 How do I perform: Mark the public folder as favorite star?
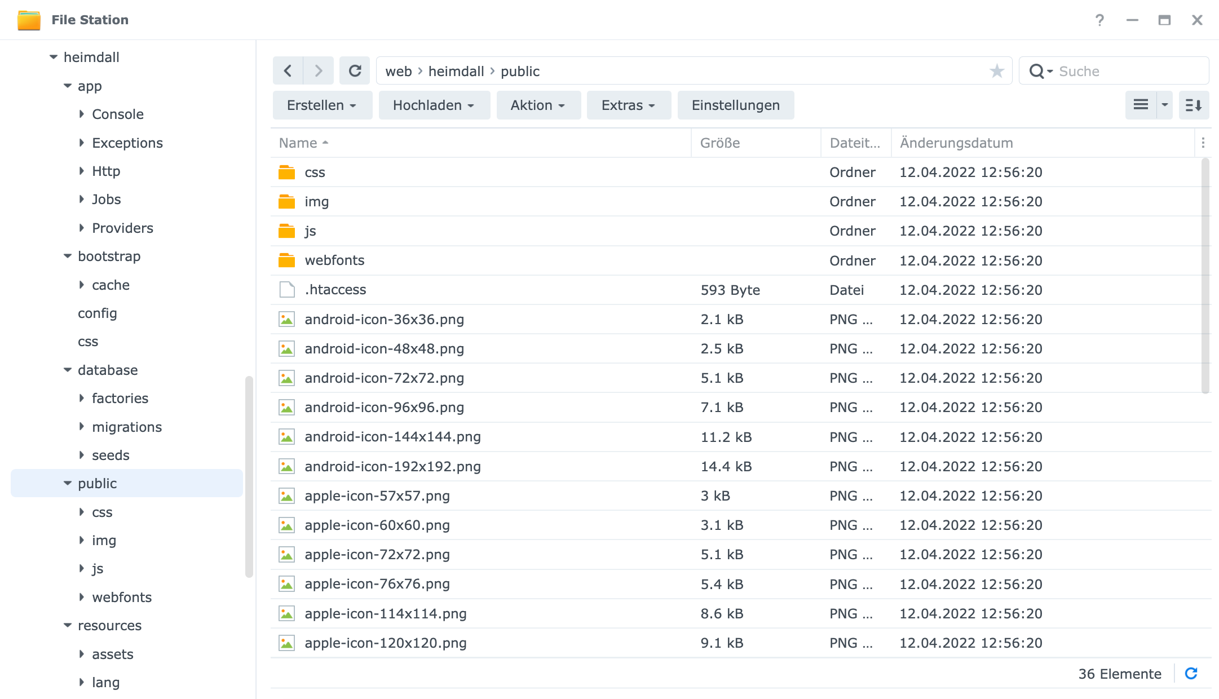pyautogui.click(x=997, y=70)
